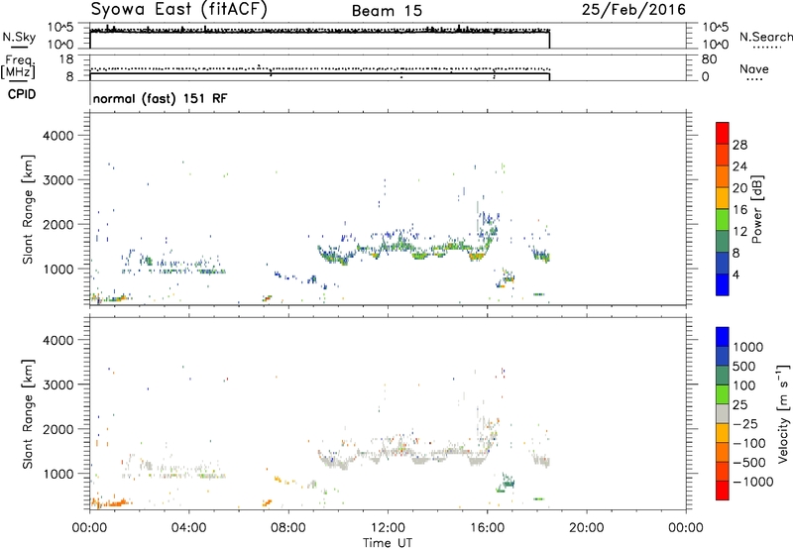Screen dimensions: 793x549
Task: Click the '-1000' tick on the velocity colorbar
Action: coord(752,482)
